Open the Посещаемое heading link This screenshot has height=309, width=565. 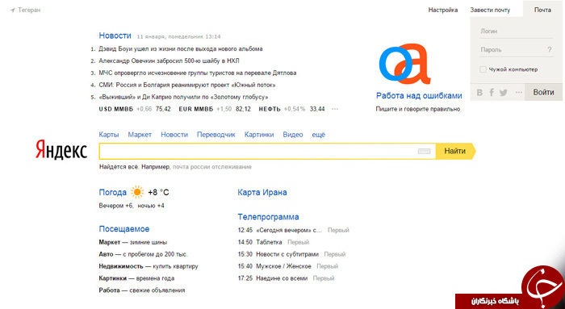(x=124, y=229)
